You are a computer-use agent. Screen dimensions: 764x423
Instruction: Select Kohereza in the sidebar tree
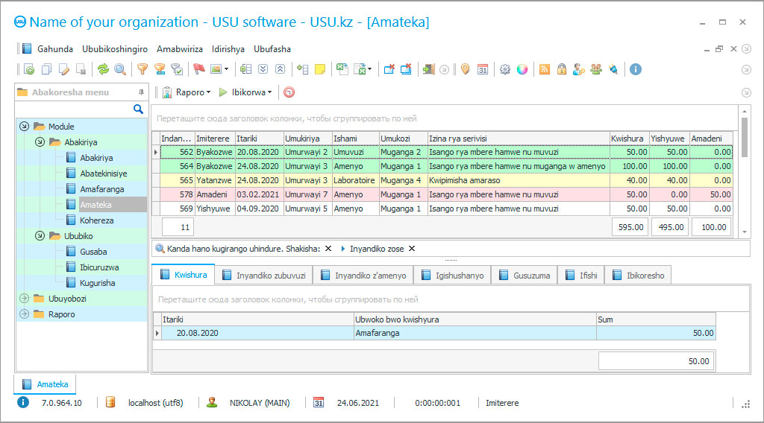point(96,220)
